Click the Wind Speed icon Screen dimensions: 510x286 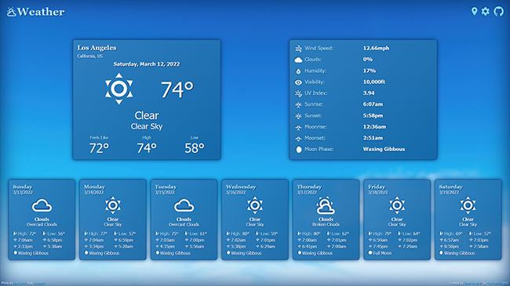tap(298, 49)
